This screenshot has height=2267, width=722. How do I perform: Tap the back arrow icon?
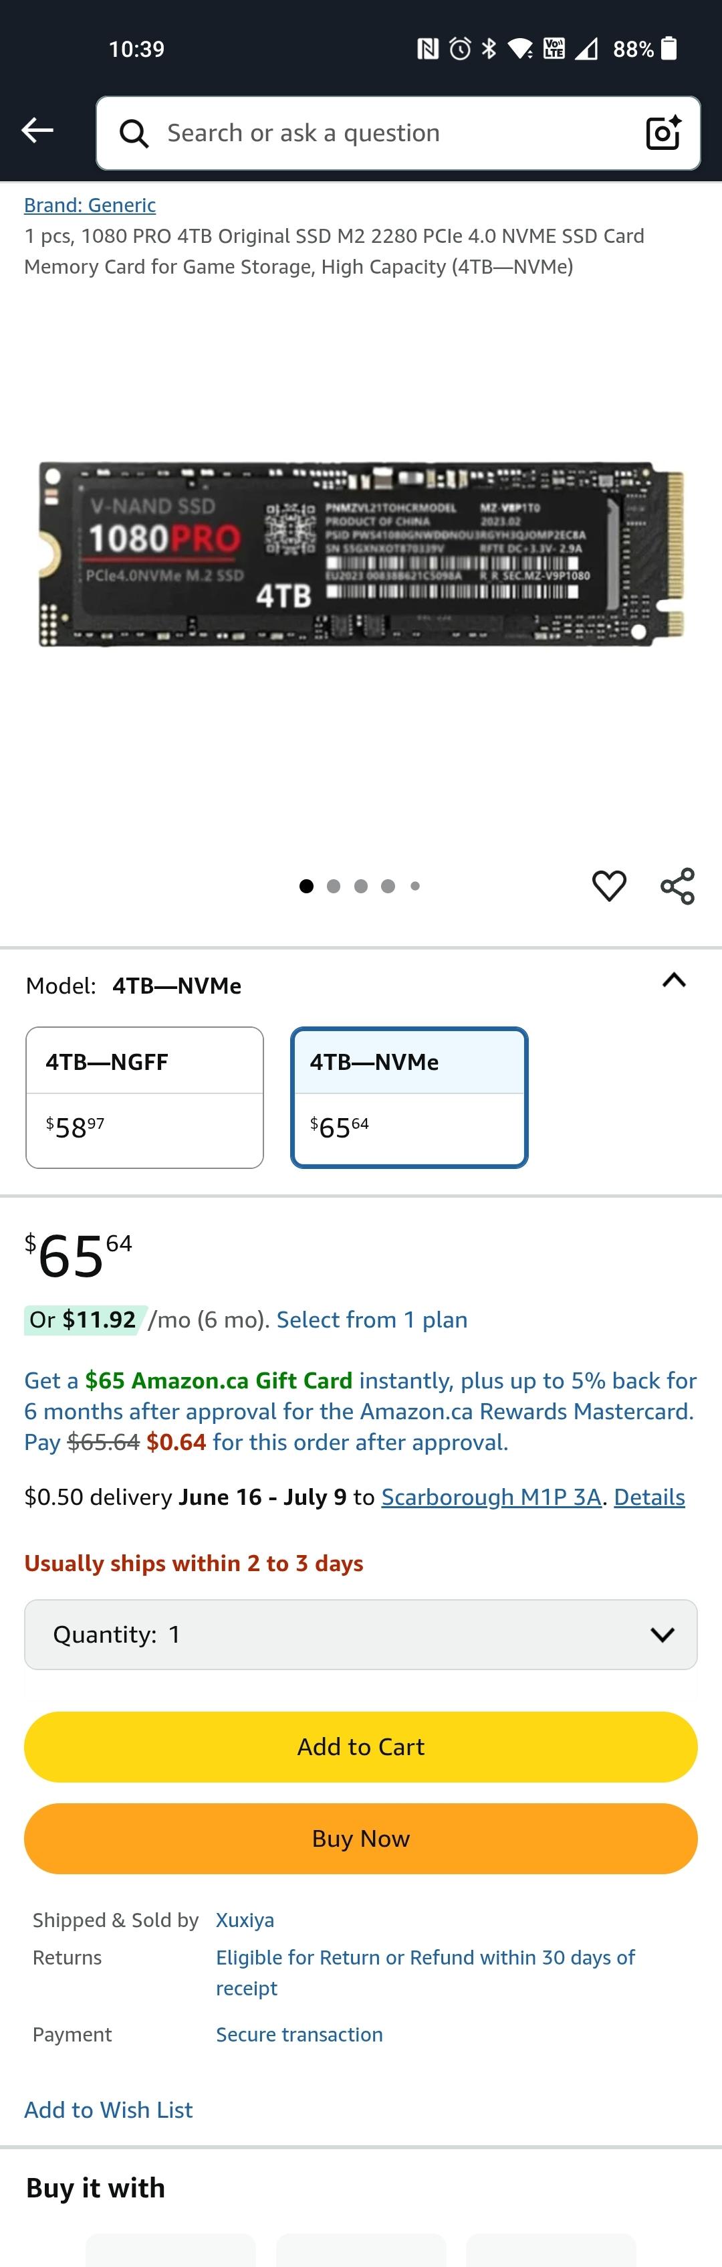[x=37, y=131]
